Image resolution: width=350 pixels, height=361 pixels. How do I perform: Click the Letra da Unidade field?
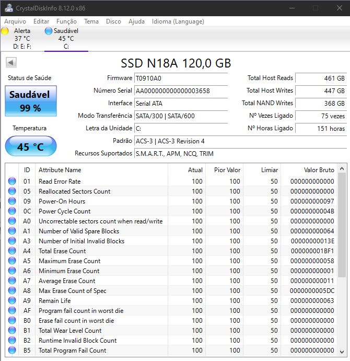pyautogui.click(x=181, y=129)
